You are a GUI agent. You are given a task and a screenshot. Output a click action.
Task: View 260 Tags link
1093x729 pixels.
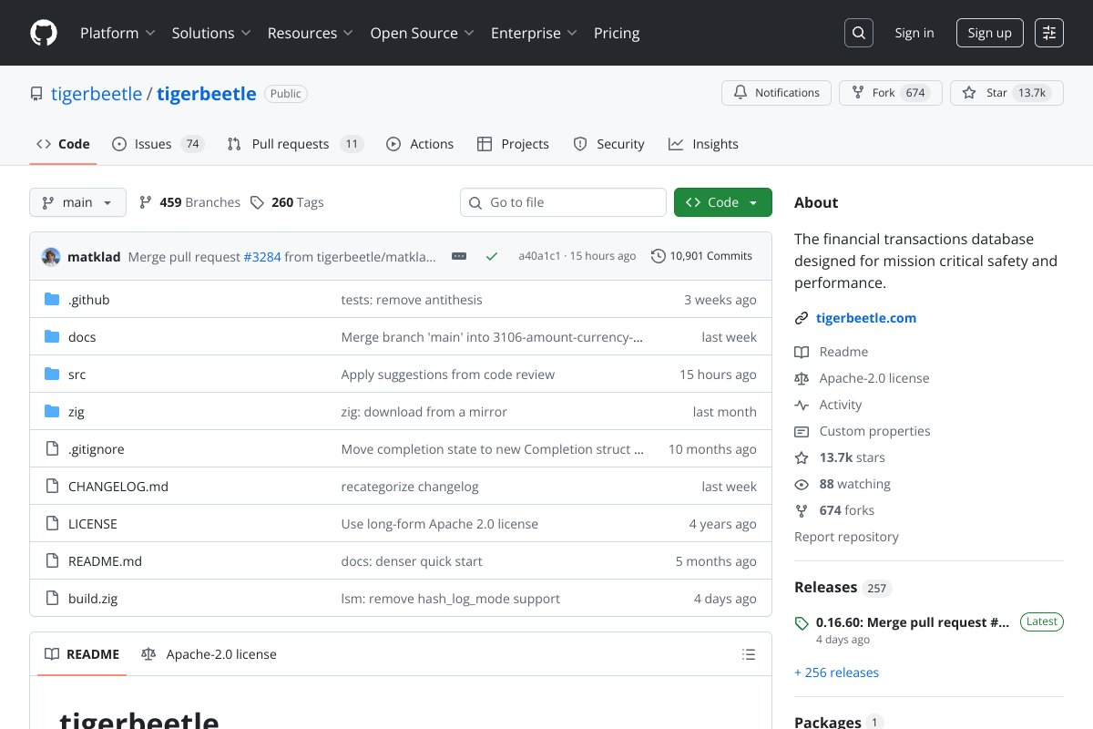[288, 202]
